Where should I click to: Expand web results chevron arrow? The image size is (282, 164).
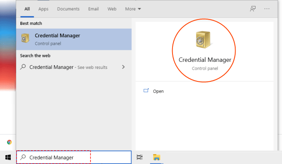[124, 67]
